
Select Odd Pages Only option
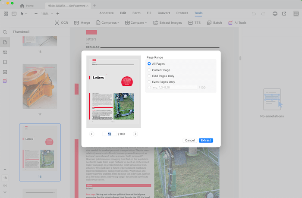point(149,76)
